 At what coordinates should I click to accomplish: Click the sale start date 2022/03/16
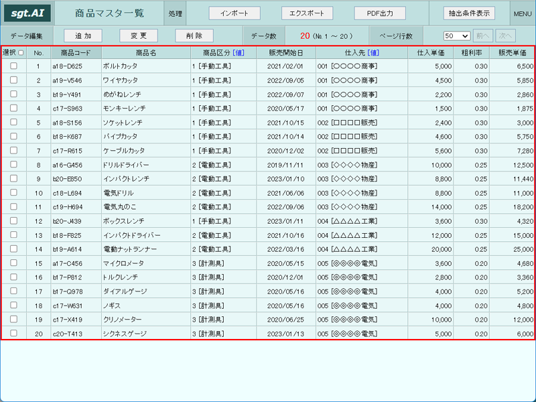[285, 249]
